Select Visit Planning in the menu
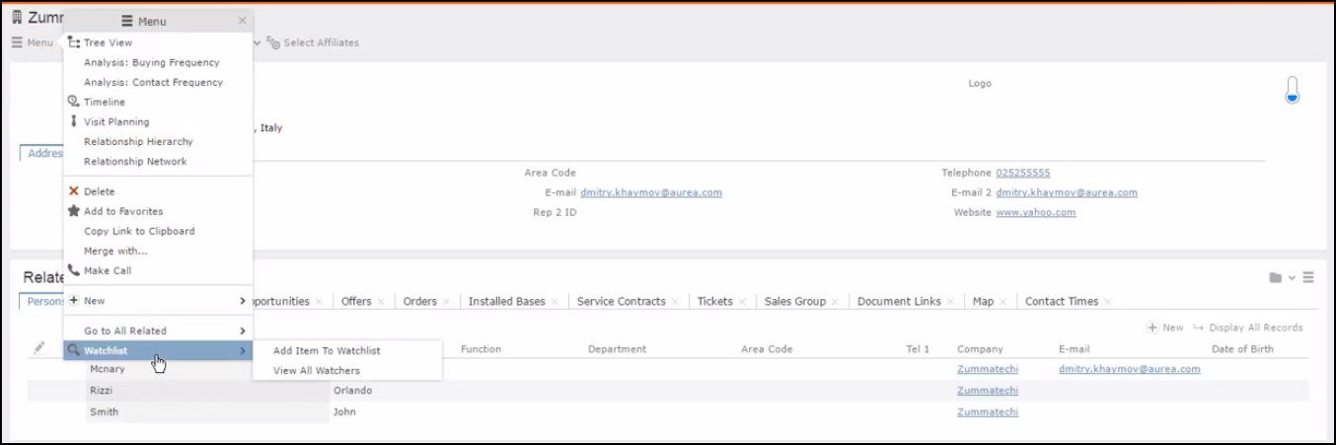Viewport: 1336px width, 445px height. click(x=116, y=121)
